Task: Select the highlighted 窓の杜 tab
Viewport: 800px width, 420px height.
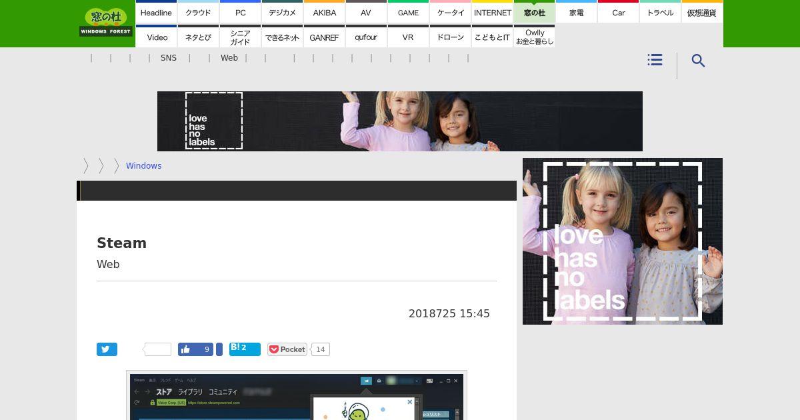Action: tap(534, 12)
